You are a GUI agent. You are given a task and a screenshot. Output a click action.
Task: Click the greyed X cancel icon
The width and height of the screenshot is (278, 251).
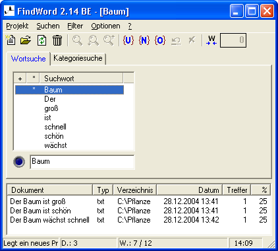point(192,40)
